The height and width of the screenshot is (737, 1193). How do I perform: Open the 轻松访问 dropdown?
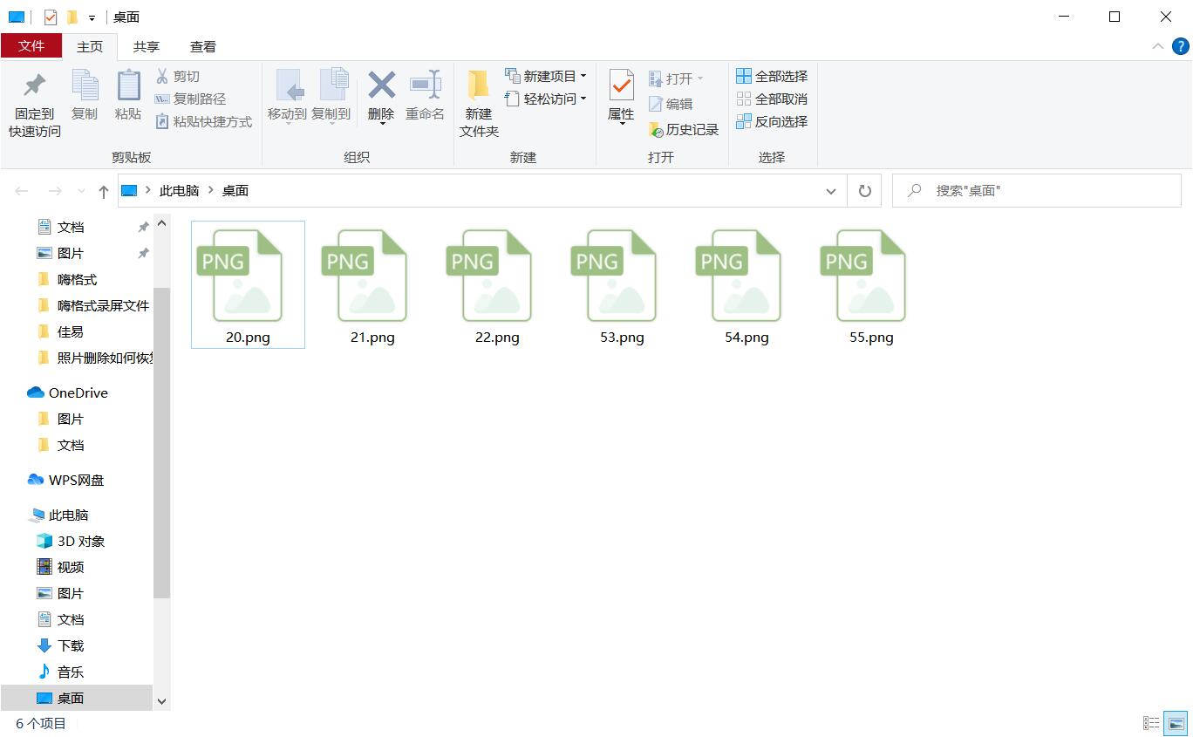click(546, 99)
